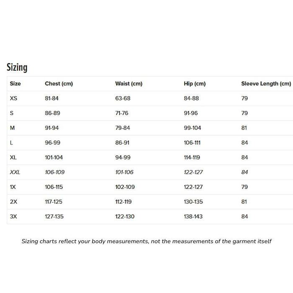
Task: Click the Sizing heading
Action: click(17, 67)
